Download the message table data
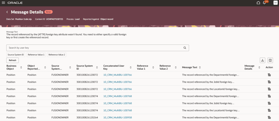This screenshot has height=121, width=279. coord(263,60)
